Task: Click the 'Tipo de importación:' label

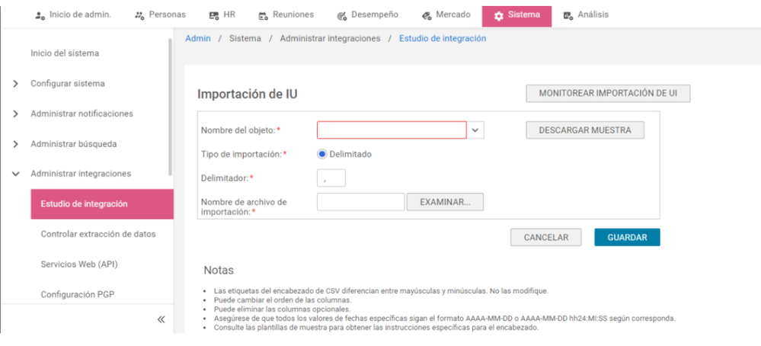Action: click(x=244, y=154)
